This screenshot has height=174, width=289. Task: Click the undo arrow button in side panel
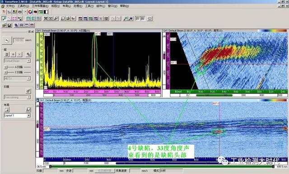click(x=7, y=41)
